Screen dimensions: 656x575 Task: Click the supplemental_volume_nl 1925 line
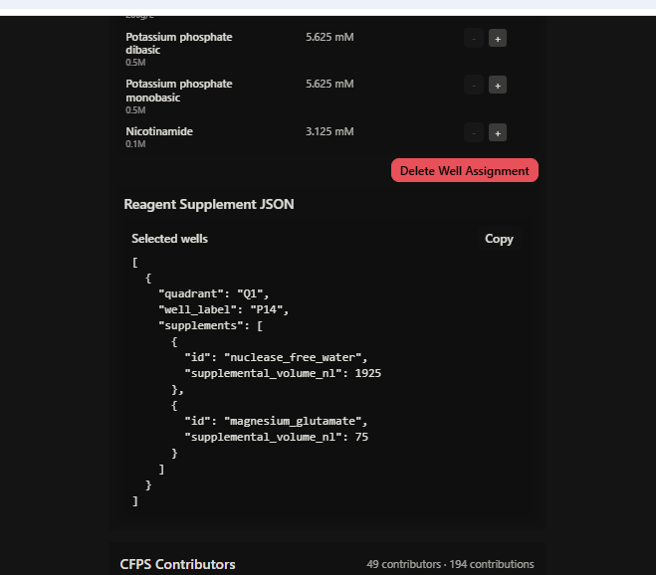[x=283, y=373]
